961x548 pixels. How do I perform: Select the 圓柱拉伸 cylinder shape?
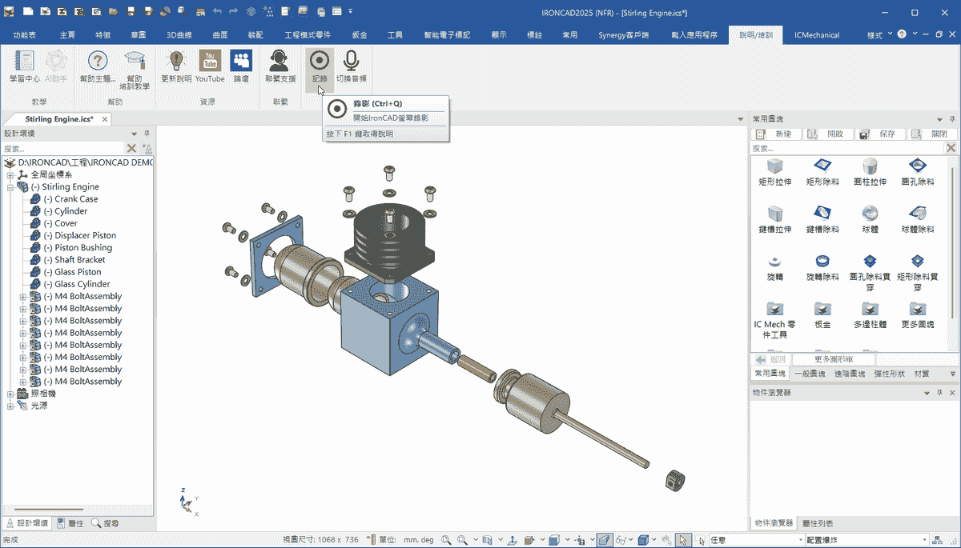pos(870,166)
